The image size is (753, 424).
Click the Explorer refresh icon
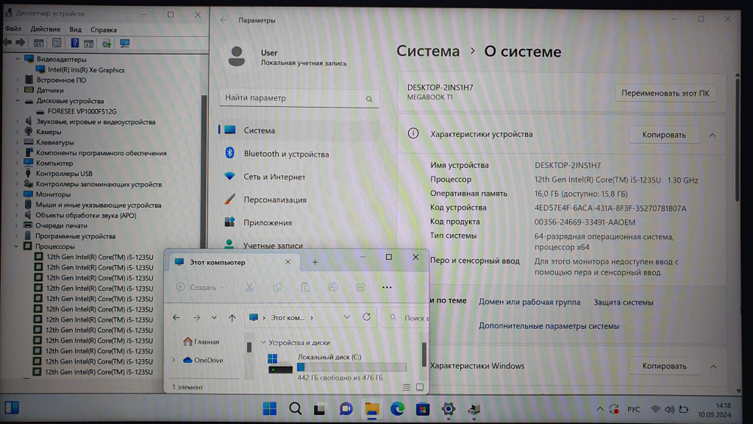coord(367,317)
